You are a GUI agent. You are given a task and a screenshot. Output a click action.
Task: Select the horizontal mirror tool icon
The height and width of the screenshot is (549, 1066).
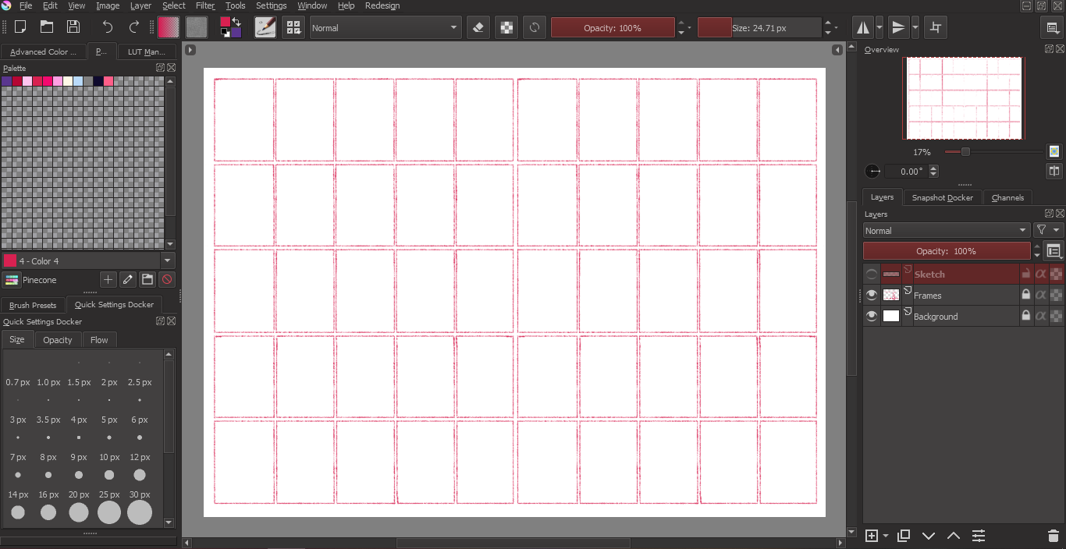coord(863,27)
